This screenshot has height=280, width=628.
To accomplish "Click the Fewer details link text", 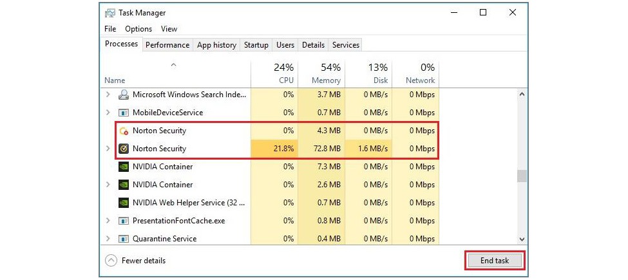I will (144, 261).
